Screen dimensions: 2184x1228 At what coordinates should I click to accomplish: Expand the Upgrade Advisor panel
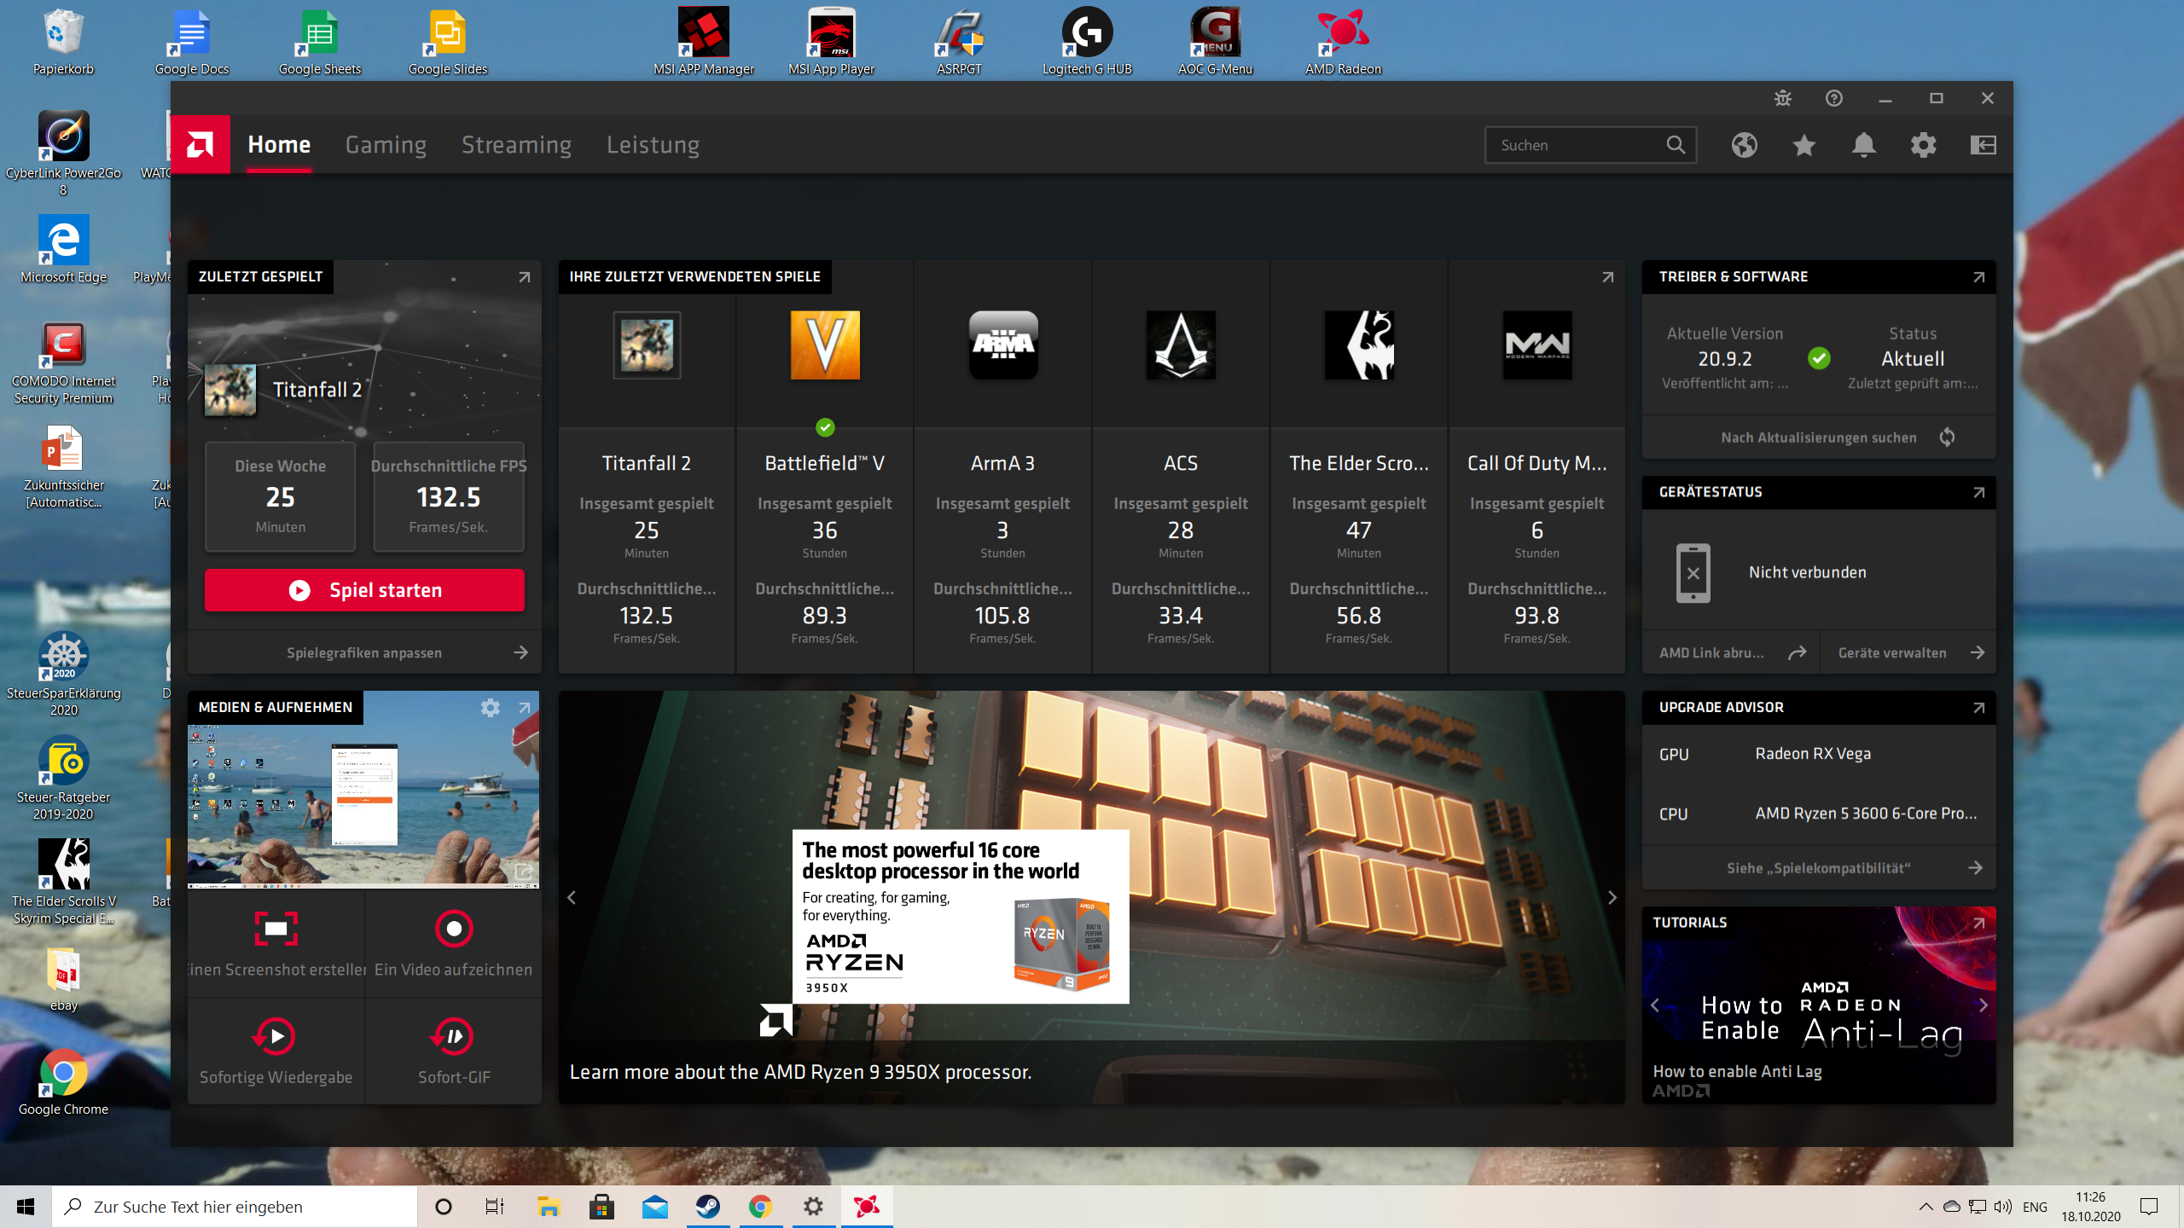coord(1978,708)
